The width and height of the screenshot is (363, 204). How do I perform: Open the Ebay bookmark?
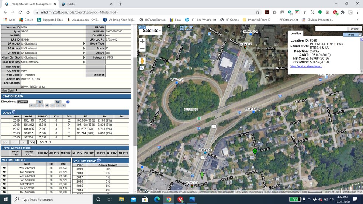click(175, 20)
